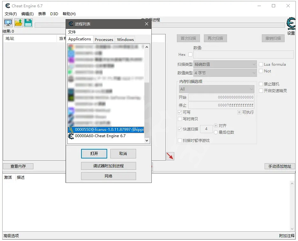The width and height of the screenshot is (298, 241).
Task: Enable the 开启变速精灵 checkbox
Action: coord(261,91)
